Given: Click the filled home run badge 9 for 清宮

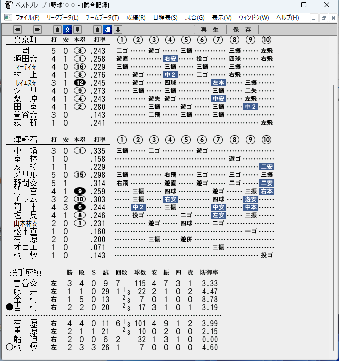Looking at the screenshot, I should pyautogui.click(x=80, y=191).
